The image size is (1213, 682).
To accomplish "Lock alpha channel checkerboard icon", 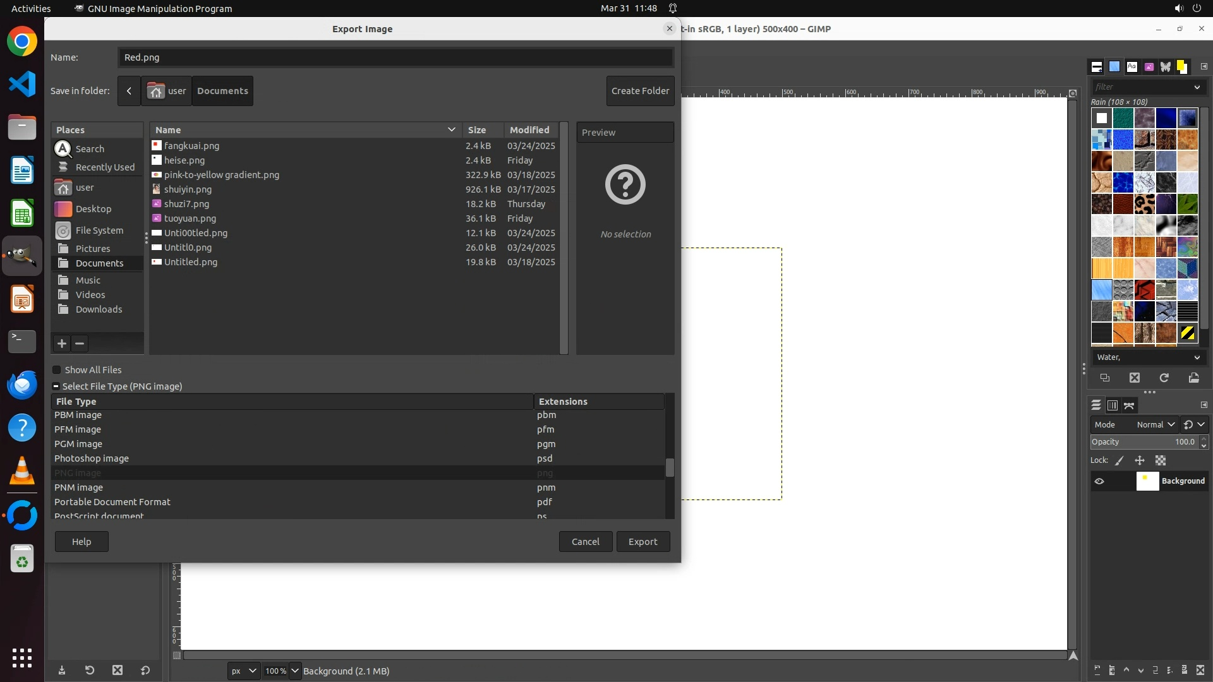I will (x=1161, y=461).
